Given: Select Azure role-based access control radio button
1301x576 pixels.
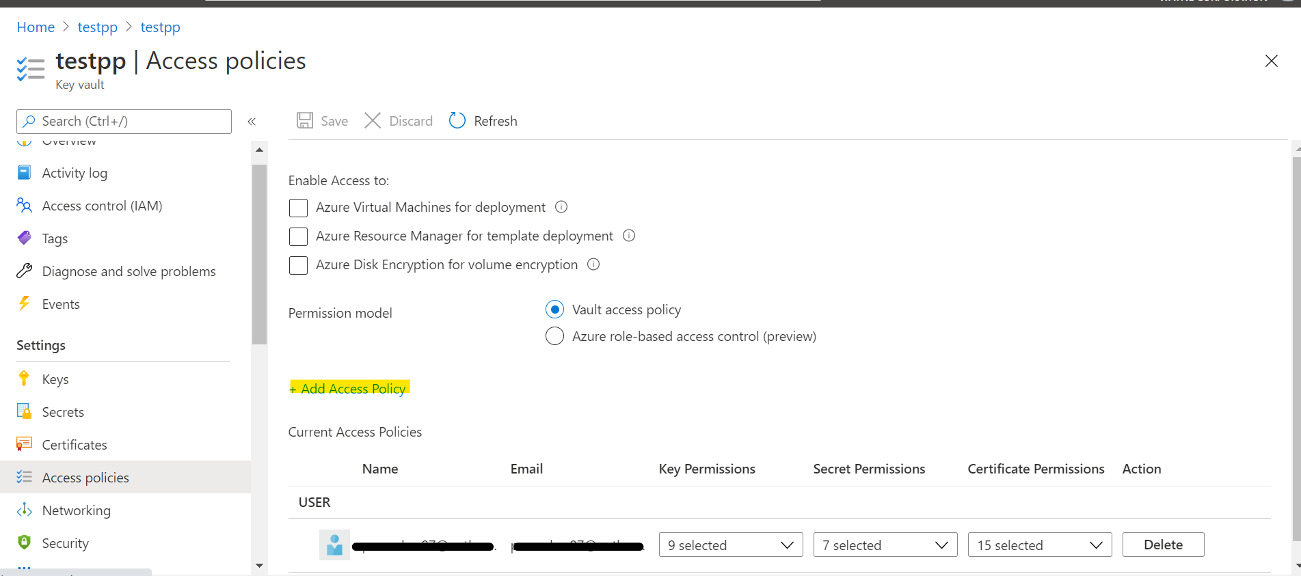Looking at the screenshot, I should click(x=555, y=336).
